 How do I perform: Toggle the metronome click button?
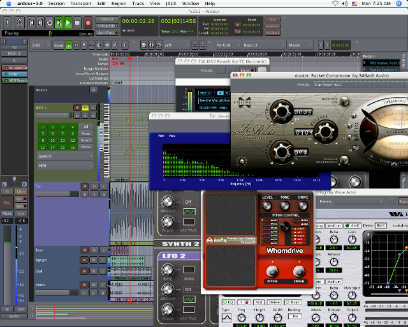[x=20, y=23]
